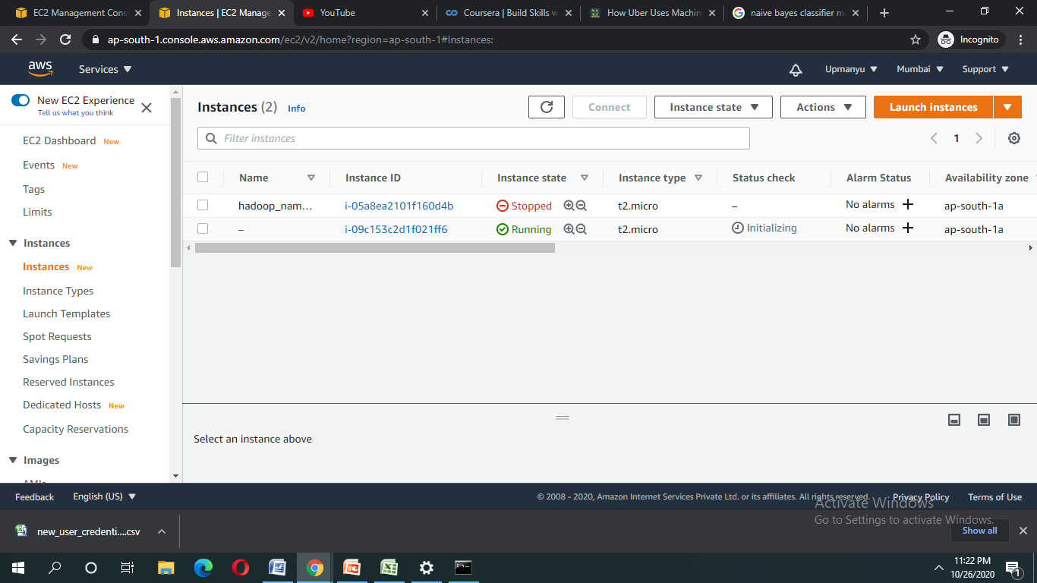Screen dimensions: 1037x583
Task: Collapse the Images sidebar section
Action: [13, 460]
